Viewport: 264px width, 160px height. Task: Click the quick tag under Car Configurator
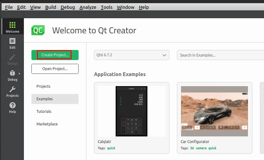[212, 148]
